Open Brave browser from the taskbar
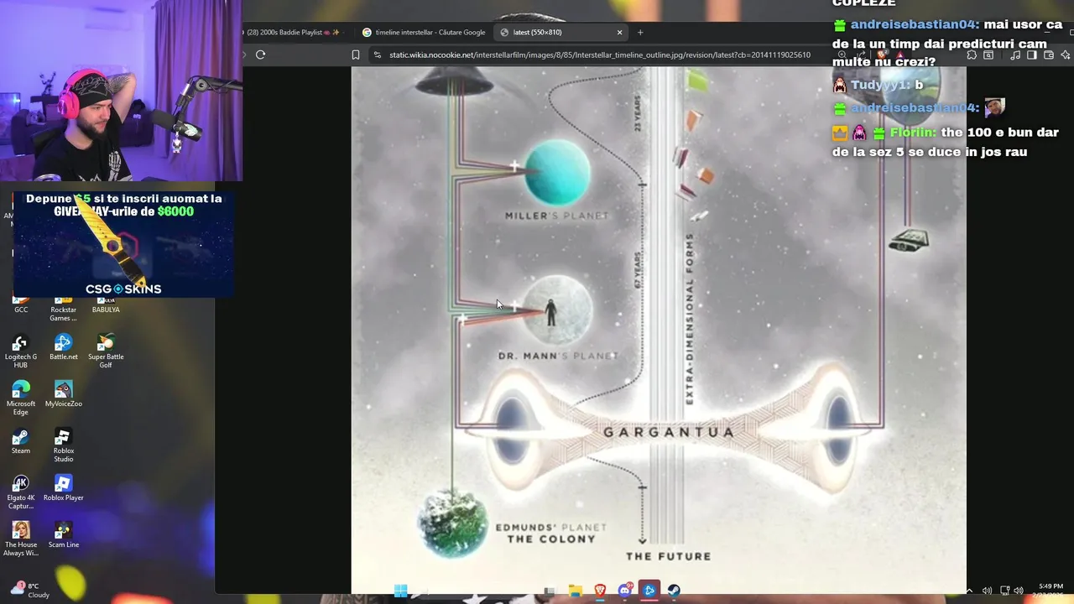Screen dimensions: 1074x604 (x=600, y=591)
